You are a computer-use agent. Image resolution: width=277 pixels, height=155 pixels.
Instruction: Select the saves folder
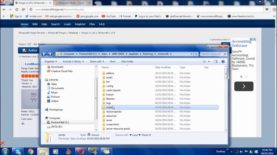[109, 120]
